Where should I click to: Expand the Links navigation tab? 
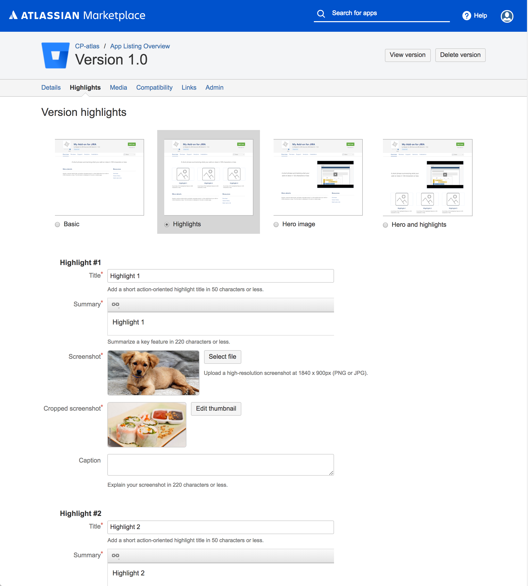click(189, 88)
